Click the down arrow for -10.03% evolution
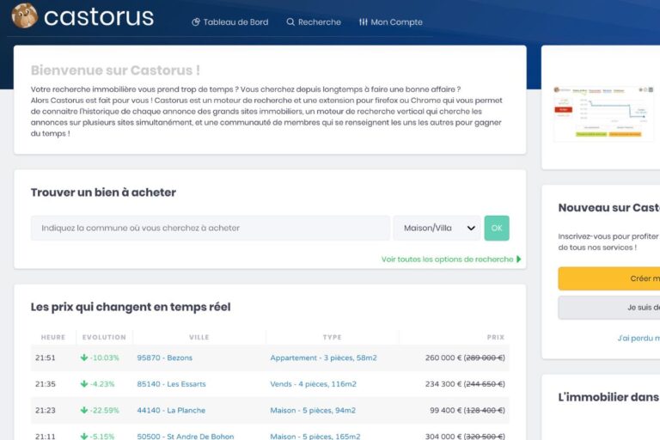The image size is (660, 440). (x=84, y=357)
